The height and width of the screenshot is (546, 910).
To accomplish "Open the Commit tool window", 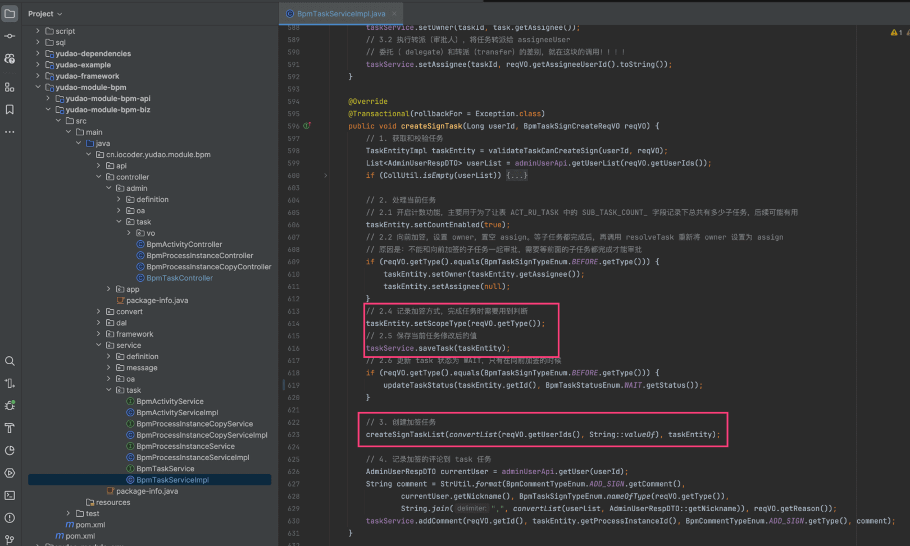I will tap(10, 36).
